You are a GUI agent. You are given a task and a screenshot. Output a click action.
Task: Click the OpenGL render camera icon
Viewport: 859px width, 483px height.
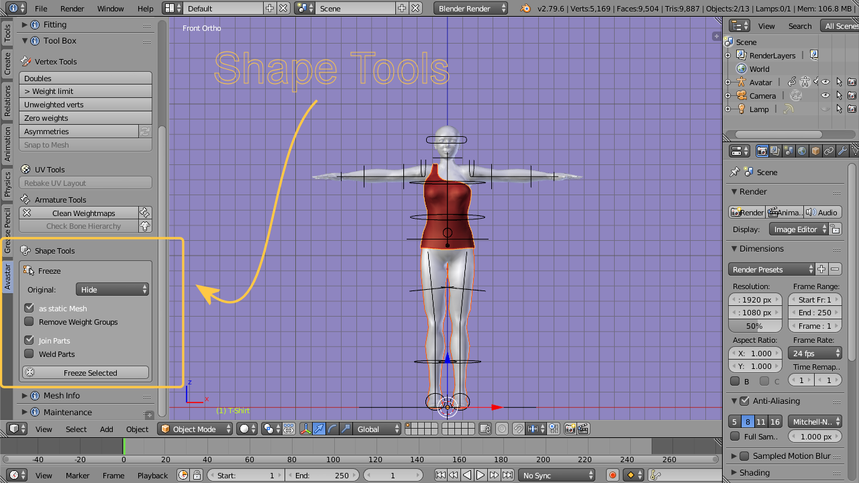(571, 429)
